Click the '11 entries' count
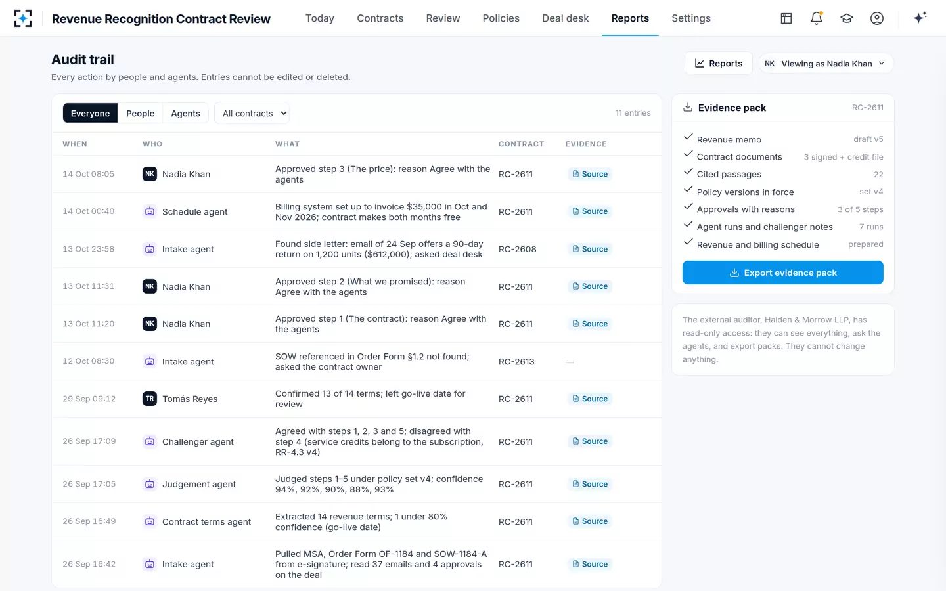 tap(633, 113)
